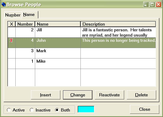Select the Inactive radio button
This screenshot has height=117, width=163.
point(32,110)
